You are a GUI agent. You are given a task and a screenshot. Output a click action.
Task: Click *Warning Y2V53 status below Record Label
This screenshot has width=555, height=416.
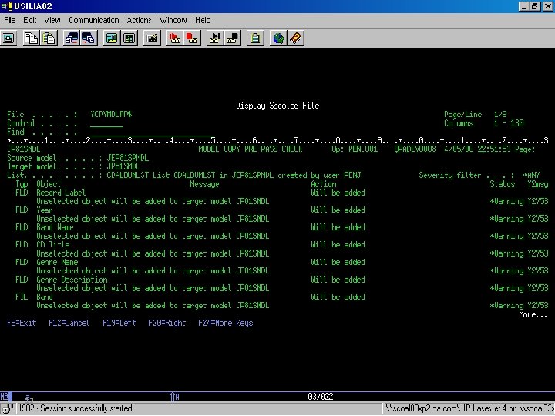click(x=519, y=201)
